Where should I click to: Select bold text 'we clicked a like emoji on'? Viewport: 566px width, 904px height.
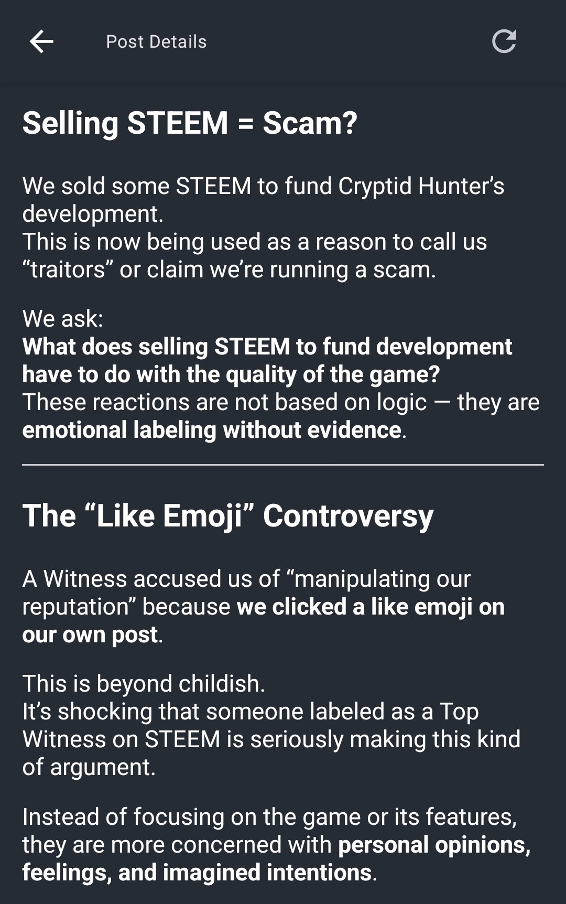pyautogui.click(x=371, y=607)
